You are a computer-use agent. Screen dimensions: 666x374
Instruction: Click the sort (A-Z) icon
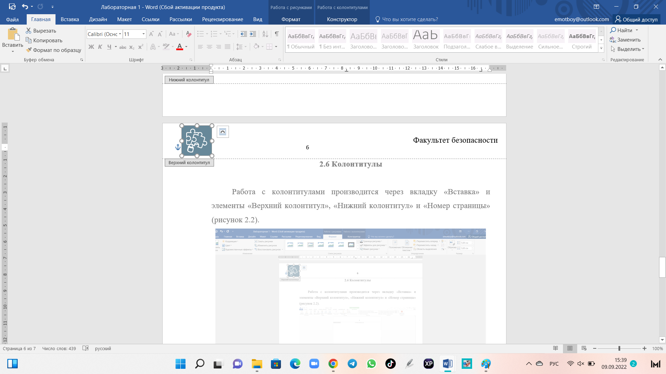pos(265,34)
